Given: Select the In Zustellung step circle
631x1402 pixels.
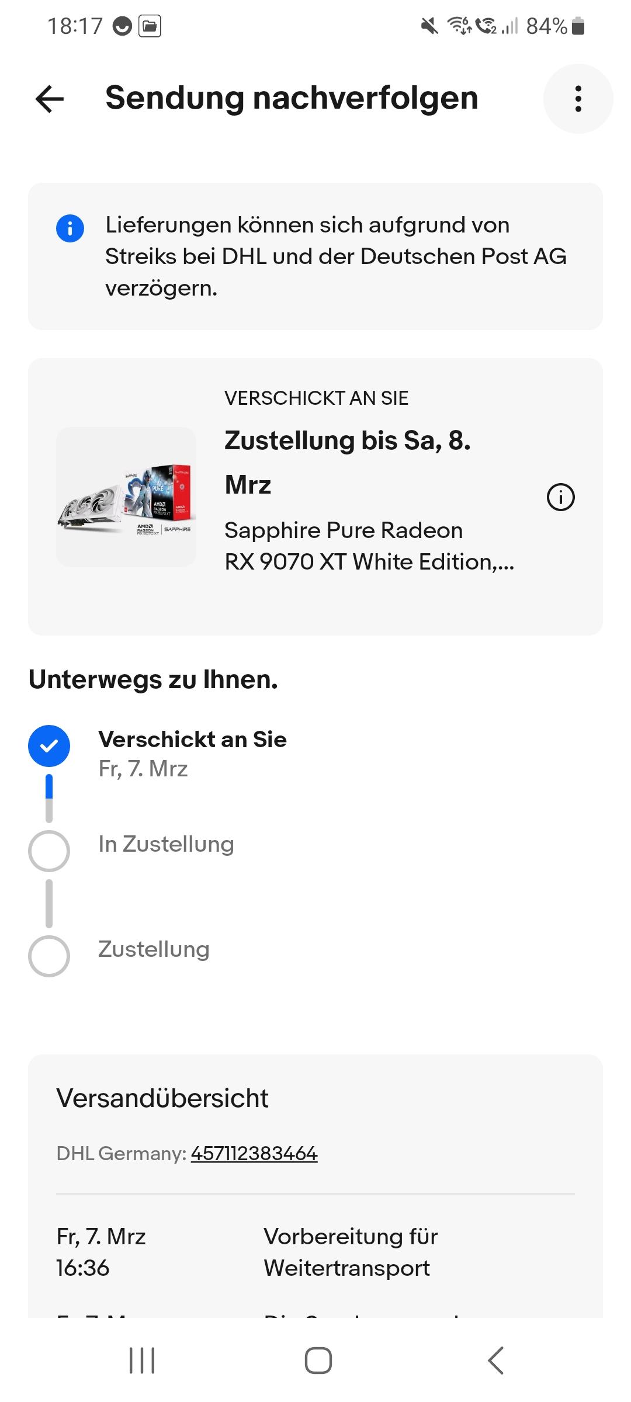Looking at the screenshot, I should tap(49, 851).
